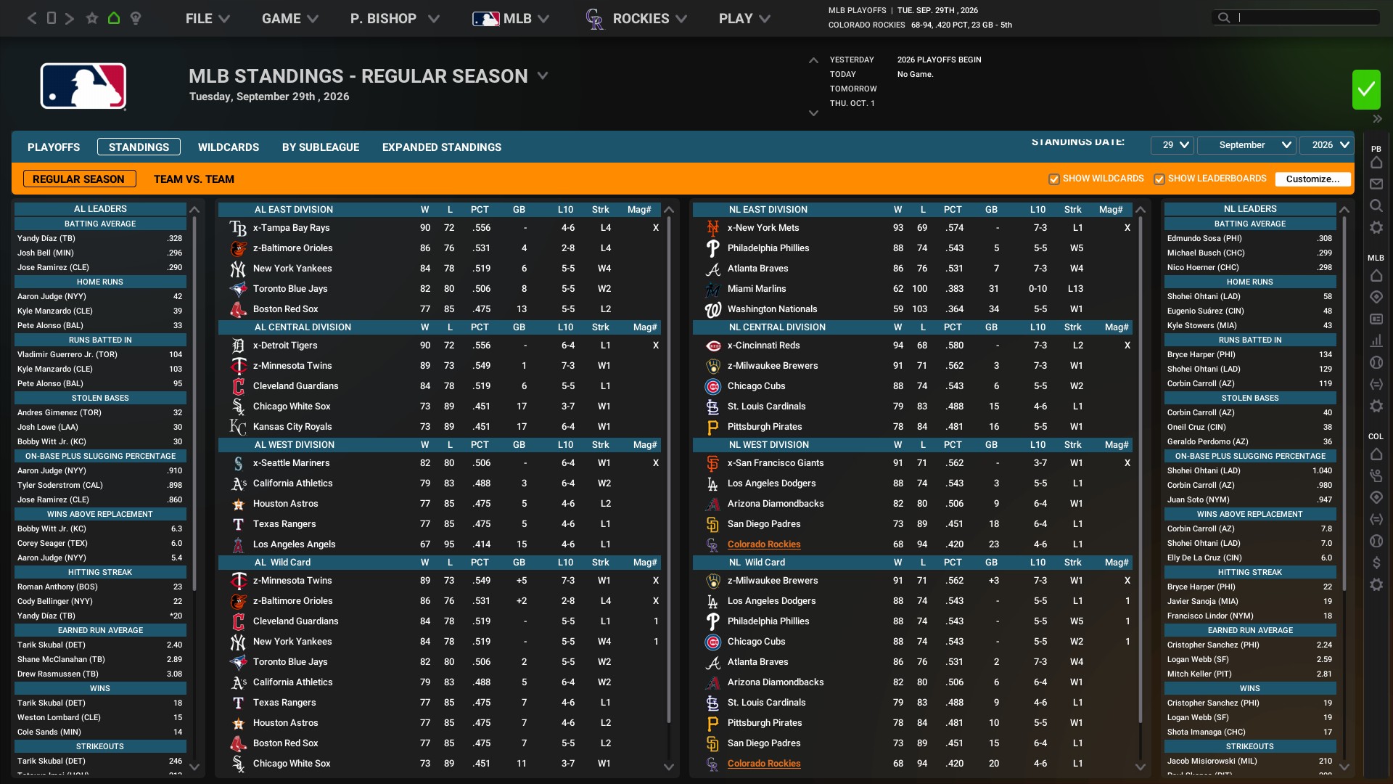Click the bookmark star icon

[91, 18]
